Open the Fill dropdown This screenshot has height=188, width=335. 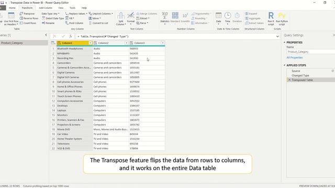click(x=70, y=18)
